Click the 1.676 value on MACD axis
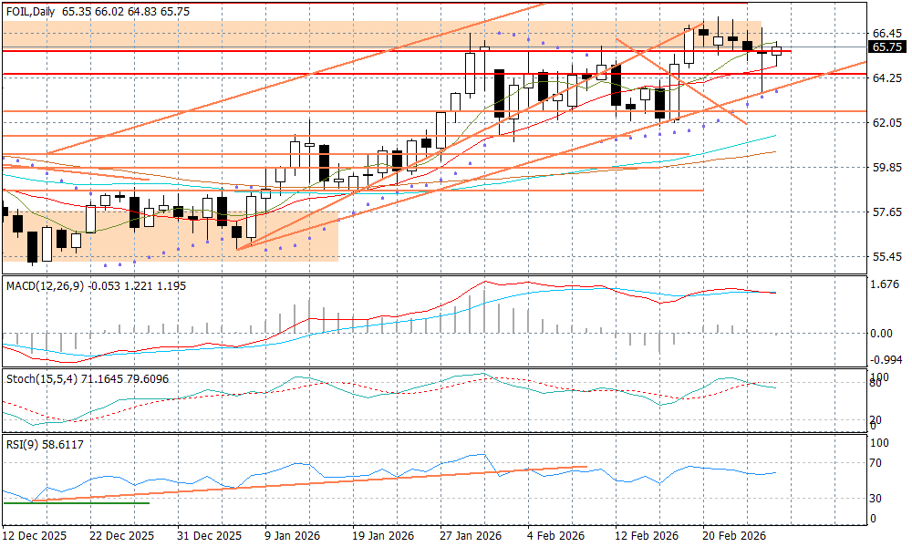912x547 pixels. 886,284
